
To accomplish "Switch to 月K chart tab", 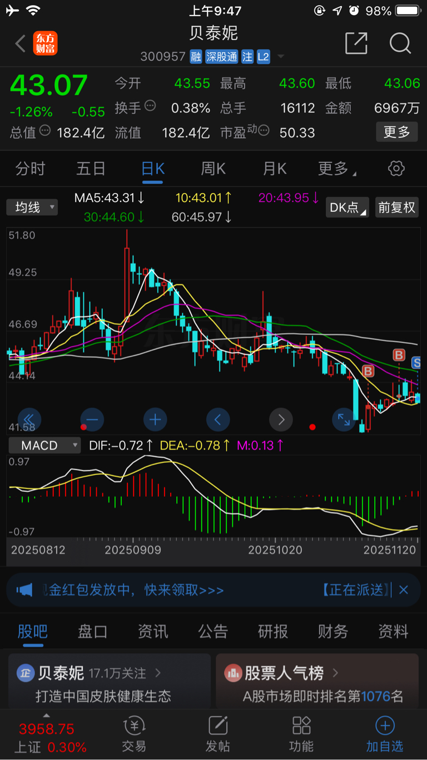I will click(x=275, y=169).
